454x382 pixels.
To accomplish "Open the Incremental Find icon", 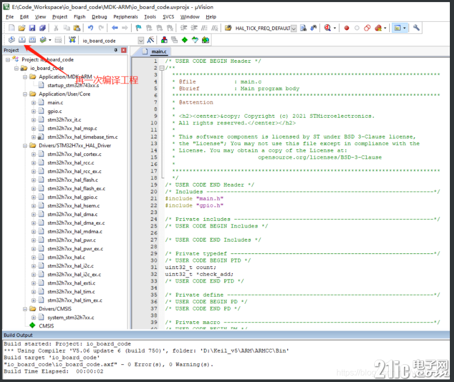I will 314,28.
